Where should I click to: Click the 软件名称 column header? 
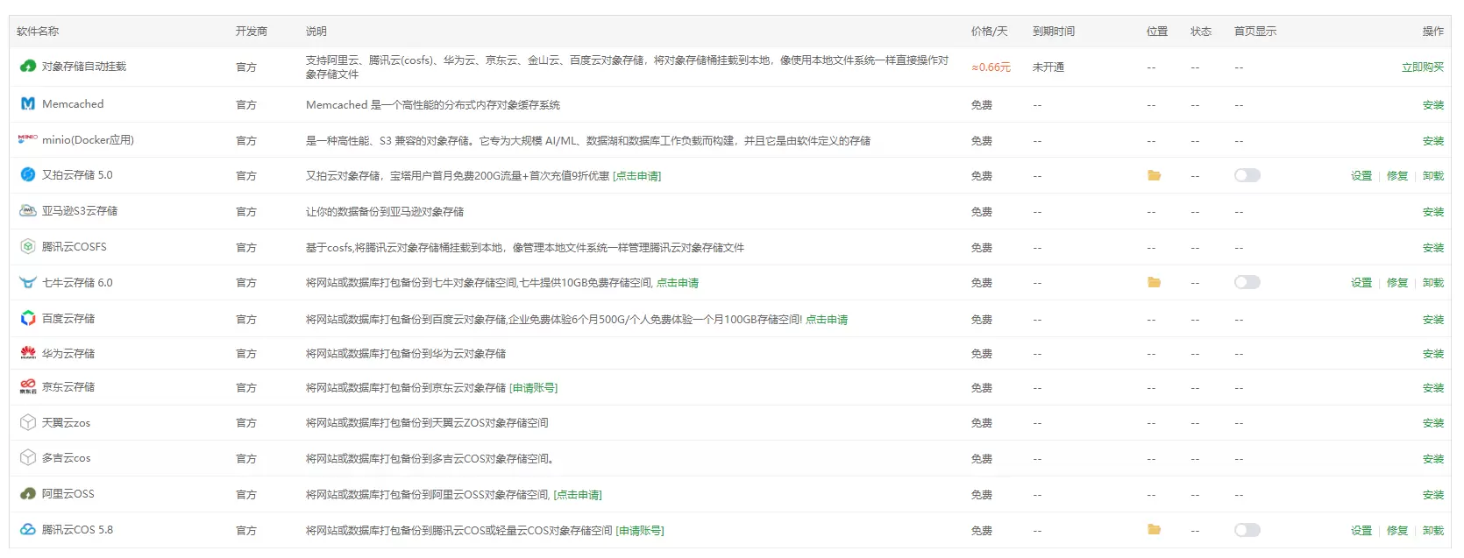(38, 32)
